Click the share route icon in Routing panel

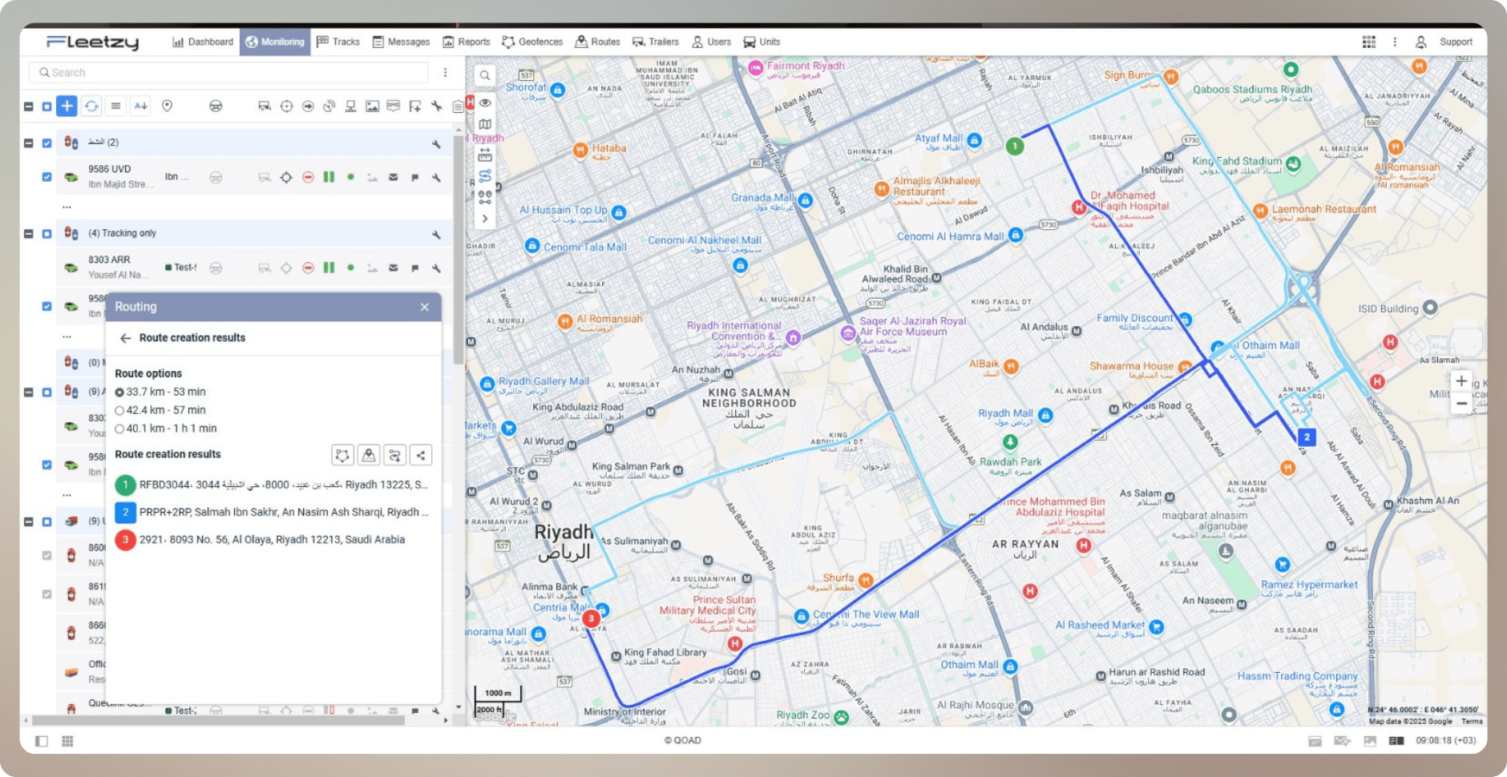click(421, 455)
